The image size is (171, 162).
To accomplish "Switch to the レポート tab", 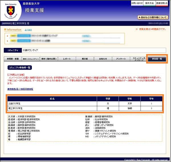I will [x=67, y=59].
